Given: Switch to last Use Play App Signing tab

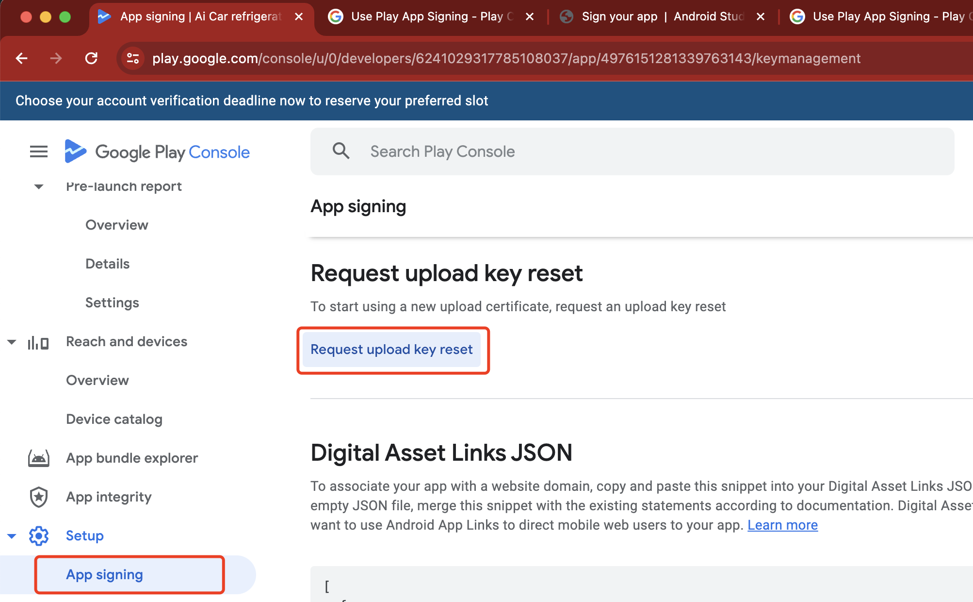Looking at the screenshot, I should click(x=880, y=17).
